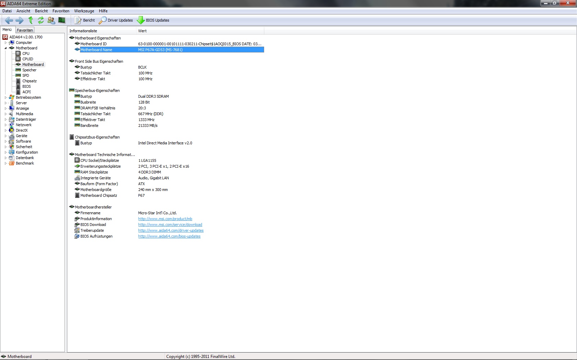
Task: Expand the DirectX tree node
Action: (x=5, y=130)
